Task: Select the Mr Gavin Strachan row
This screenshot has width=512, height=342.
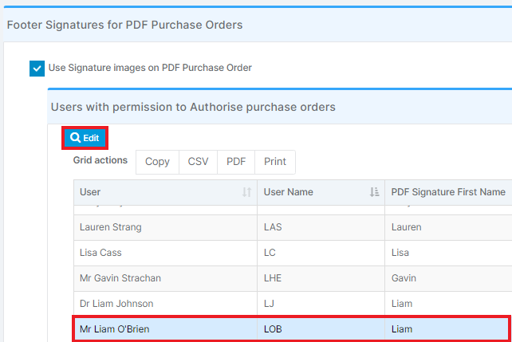Action: click(293, 278)
